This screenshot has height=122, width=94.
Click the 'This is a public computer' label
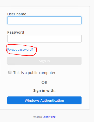pos(34,73)
